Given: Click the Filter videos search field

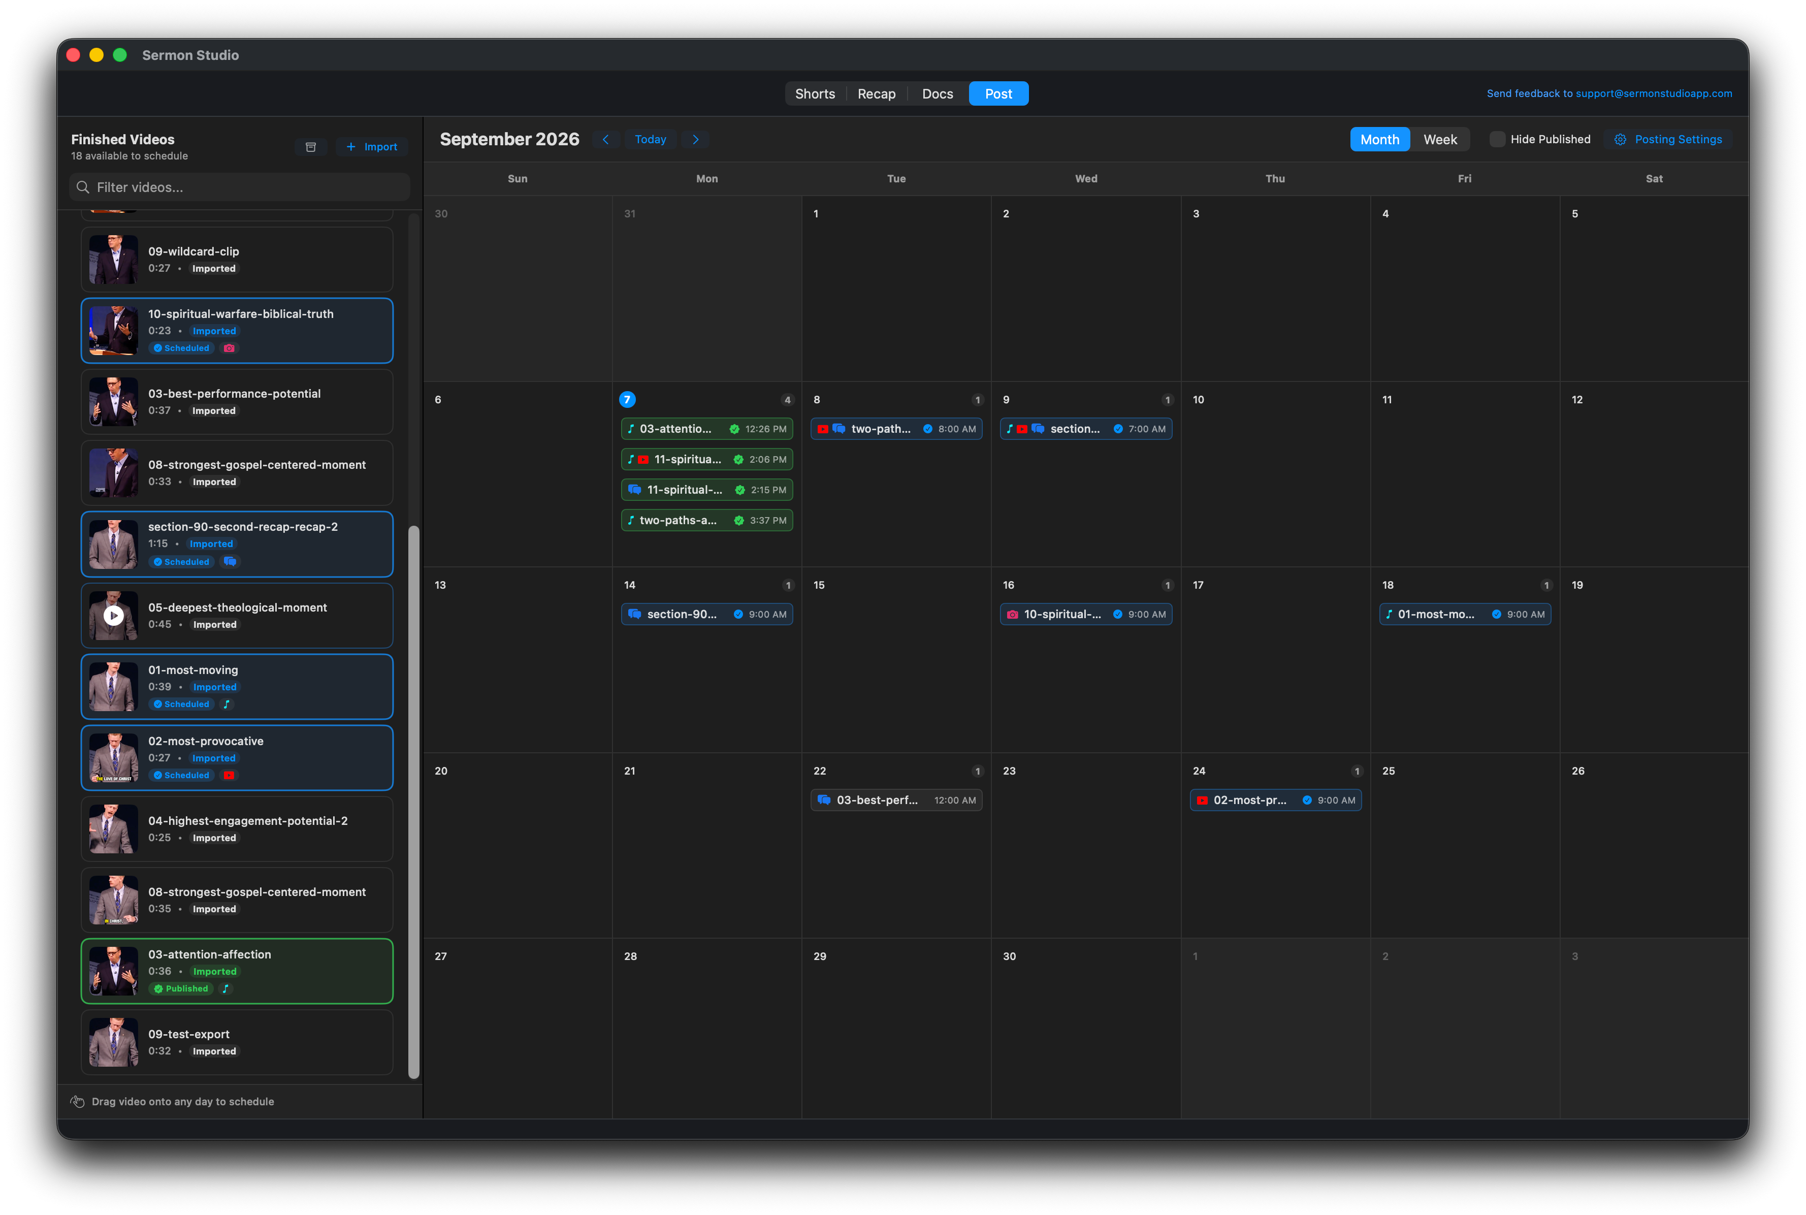Looking at the screenshot, I should pyautogui.click(x=240, y=187).
